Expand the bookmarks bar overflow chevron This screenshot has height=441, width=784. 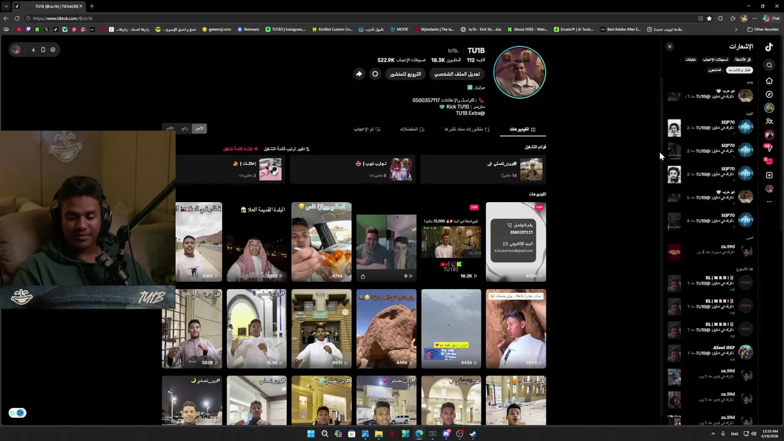coord(736,29)
